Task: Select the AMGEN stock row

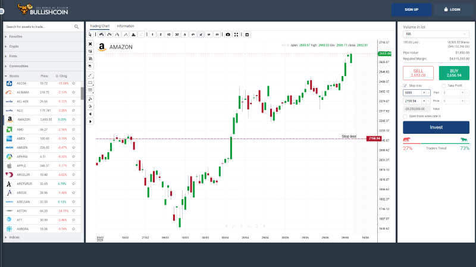Action: tap(42, 147)
